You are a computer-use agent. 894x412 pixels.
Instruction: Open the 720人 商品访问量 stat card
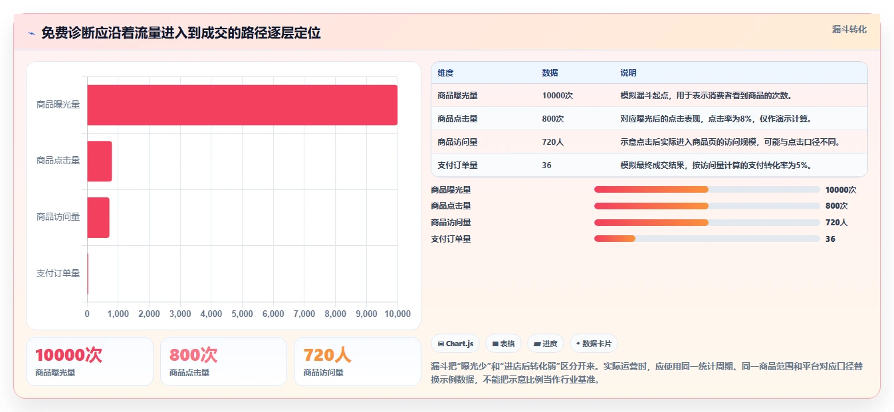tap(358, 361)
